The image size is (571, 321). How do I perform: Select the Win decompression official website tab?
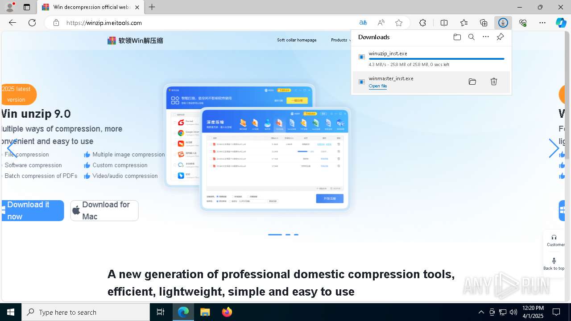(x=91, y=7)
